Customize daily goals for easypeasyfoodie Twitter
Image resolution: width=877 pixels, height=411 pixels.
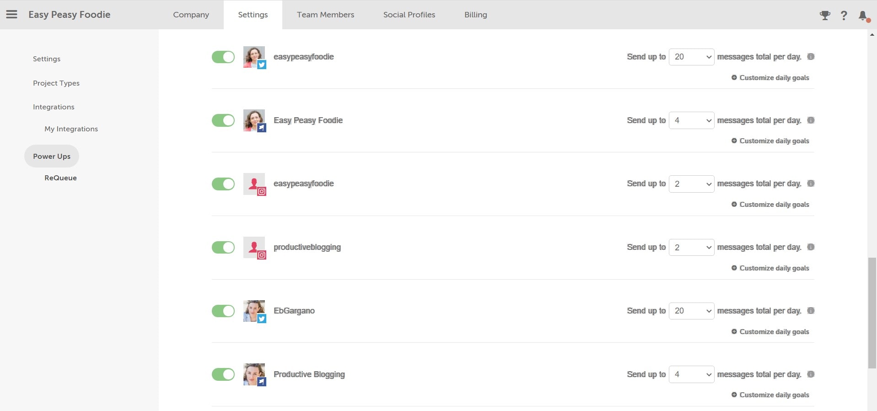click(770, 78)
